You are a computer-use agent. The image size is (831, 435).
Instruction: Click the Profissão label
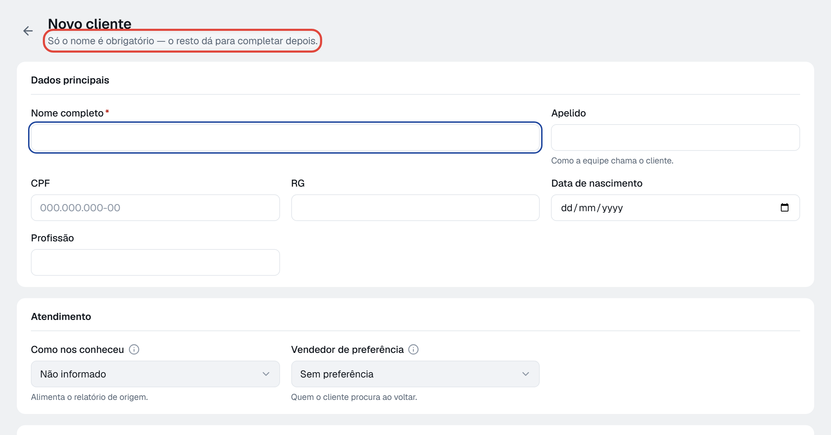(52, 238)
